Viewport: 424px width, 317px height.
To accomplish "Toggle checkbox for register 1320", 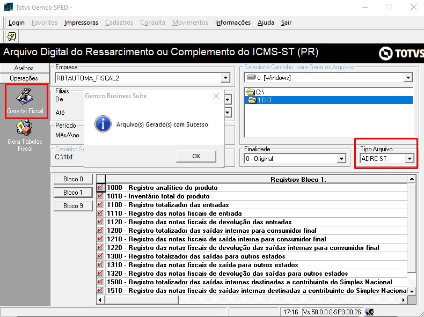I will tap(100, 273).
